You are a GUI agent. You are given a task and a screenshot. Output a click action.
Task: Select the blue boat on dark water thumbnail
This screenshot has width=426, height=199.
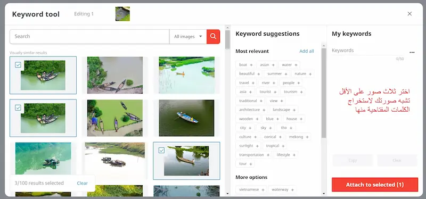point(187,118)
